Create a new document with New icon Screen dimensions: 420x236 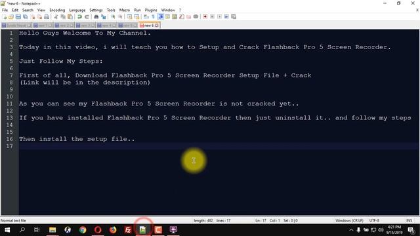pos(5,17)
